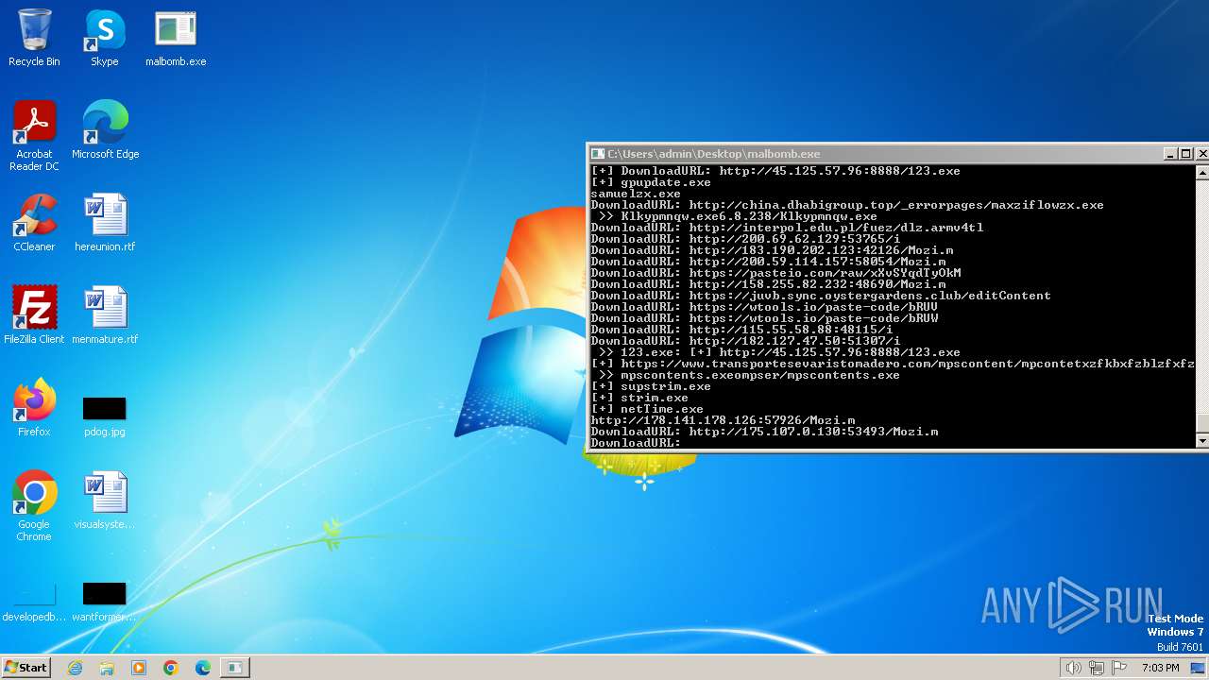Switch to malbomb.exe taskbar button

pyautogui.click(x=234, y=668)
